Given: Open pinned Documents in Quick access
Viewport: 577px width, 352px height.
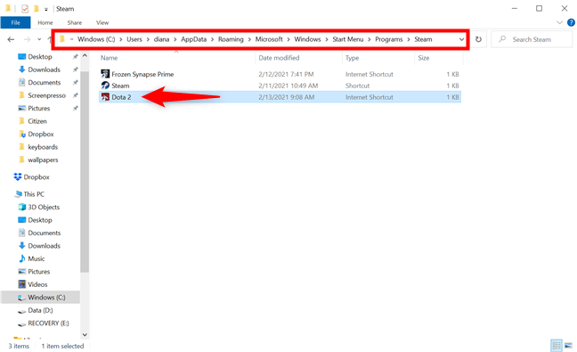Looking at the screenshot, I should click(x=44, y=83).
